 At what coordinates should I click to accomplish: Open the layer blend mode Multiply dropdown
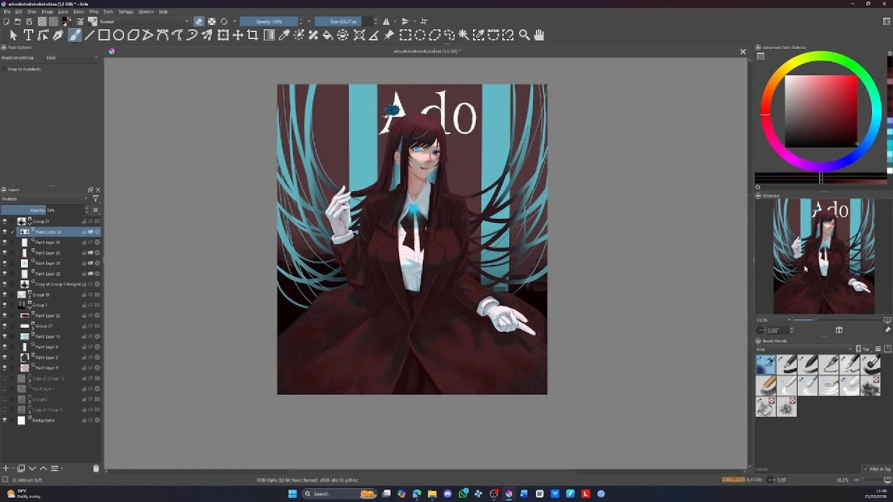[x=45, y=199]
